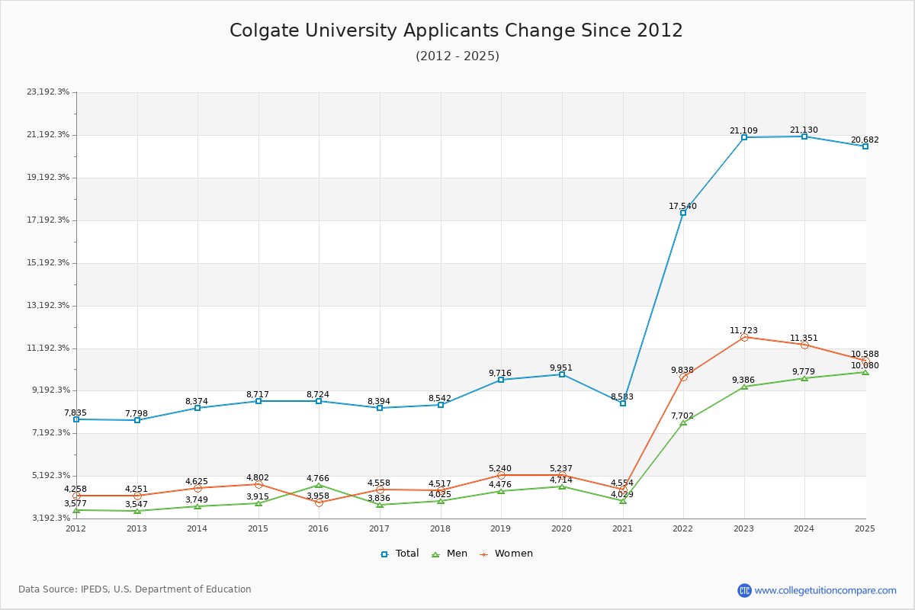Click the CTC logo icon

tap(746, 589)
